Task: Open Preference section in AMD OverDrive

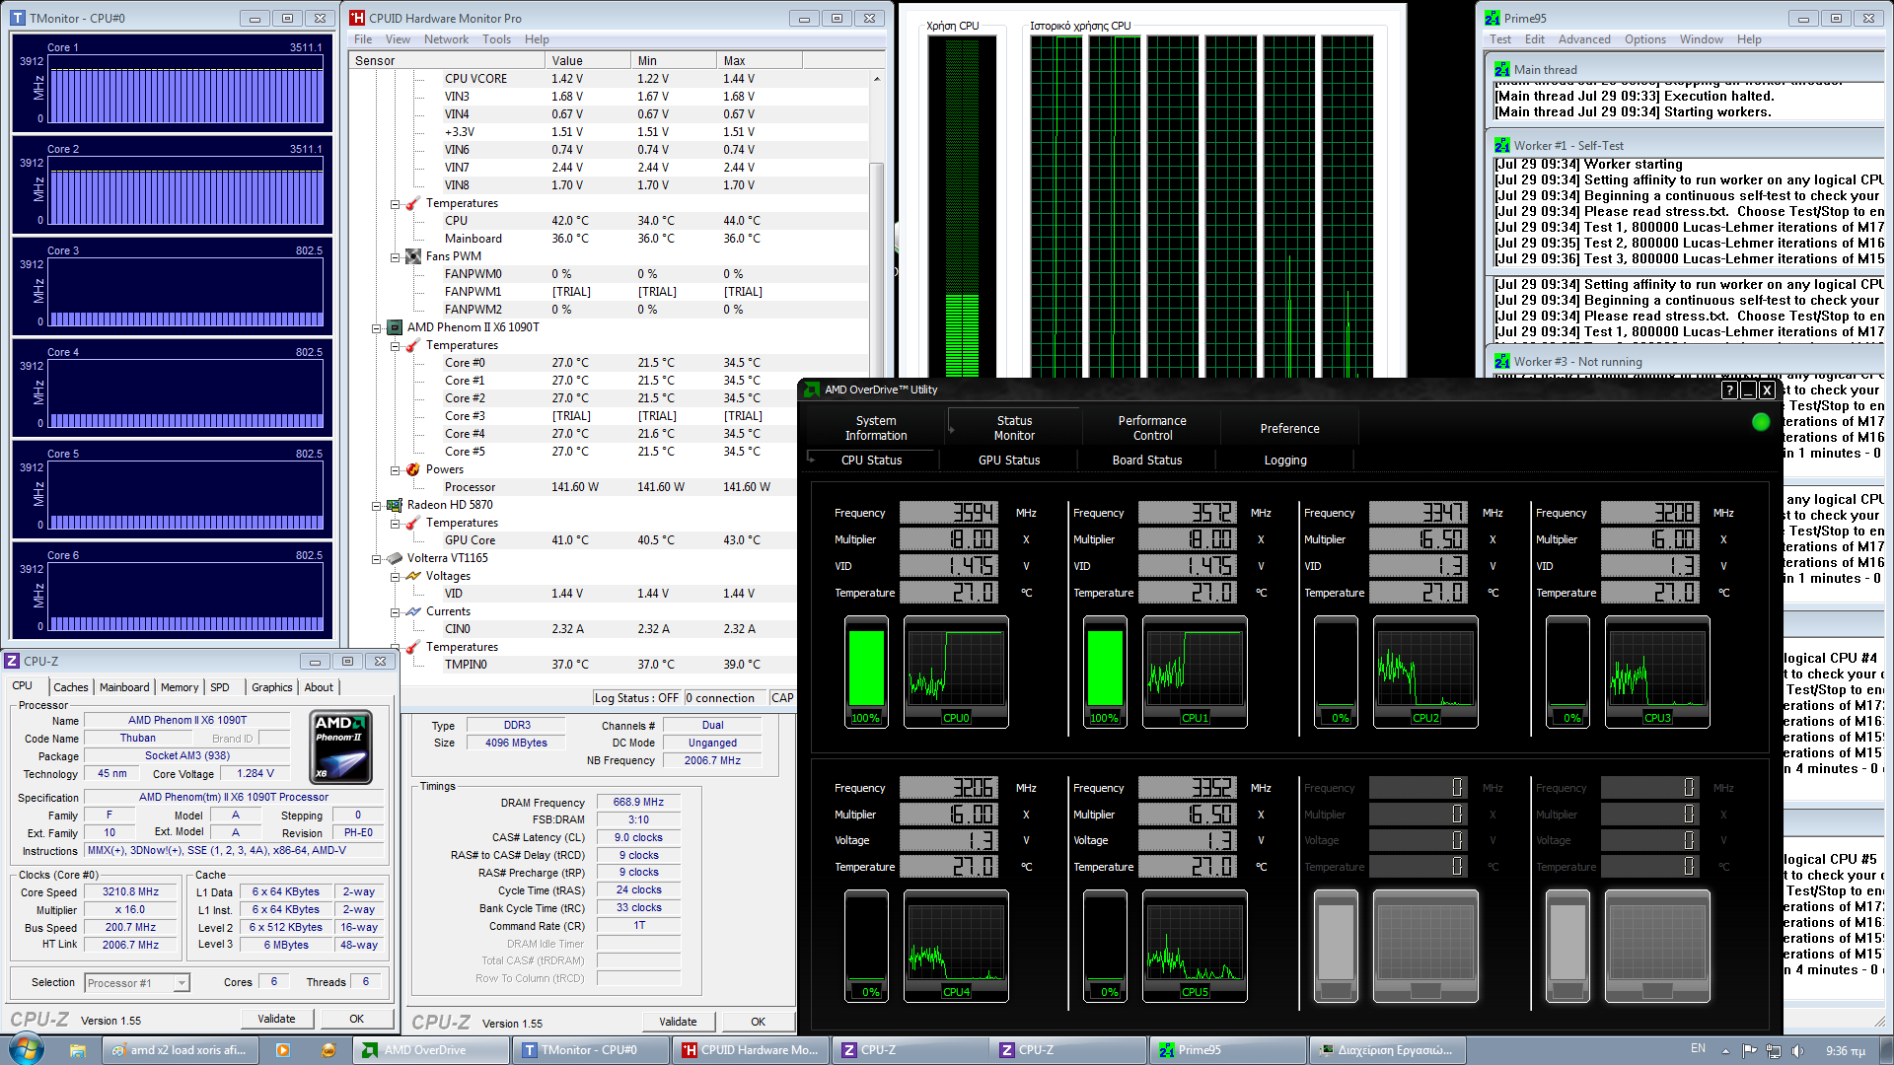Action: (1289, 428)
